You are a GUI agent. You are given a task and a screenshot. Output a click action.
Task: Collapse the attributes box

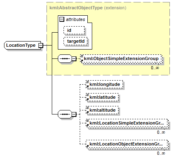[x=62, y=19]
